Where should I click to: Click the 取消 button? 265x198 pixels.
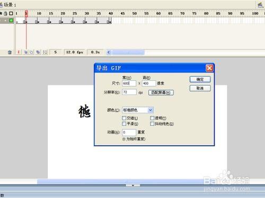pos(200,88)
